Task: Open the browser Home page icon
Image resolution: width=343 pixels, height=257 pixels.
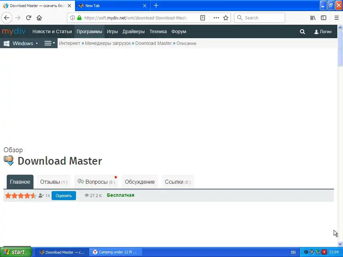Action: (x=39, y=18)
